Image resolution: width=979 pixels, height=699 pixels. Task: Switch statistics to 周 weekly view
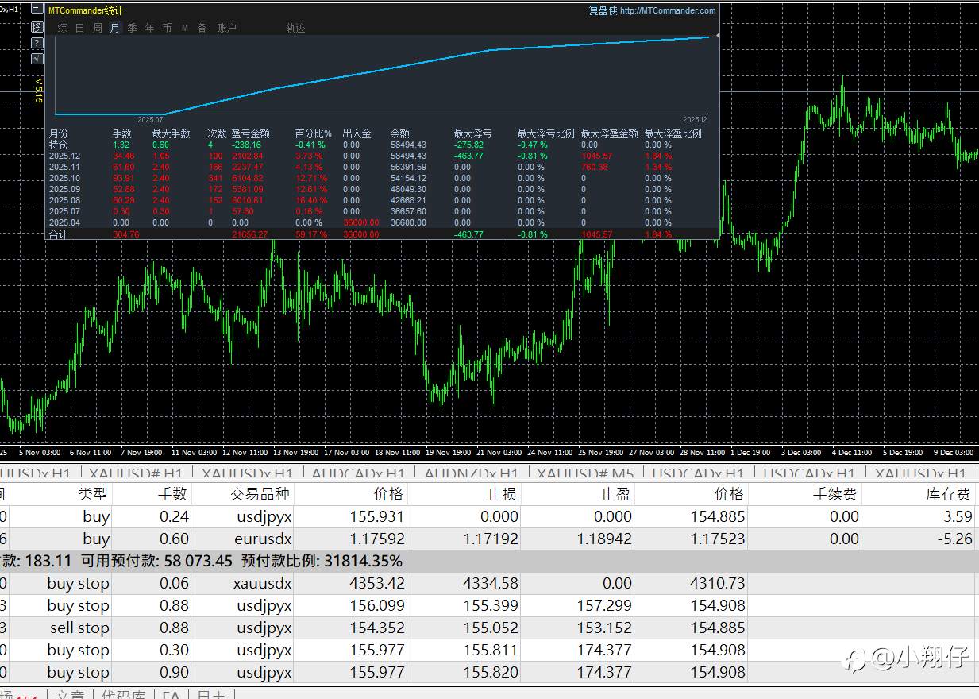coord(97,28)
